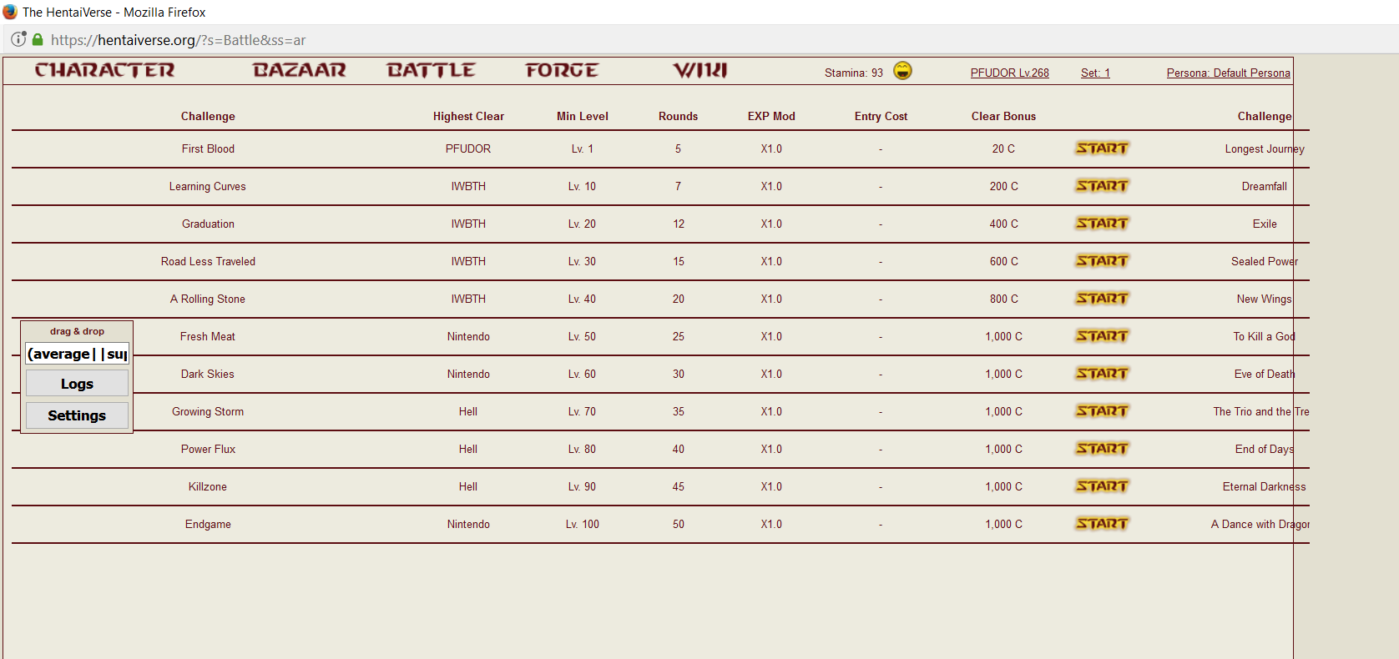
Task: Start the First Blood challenge
Action: tap(1102, 148)
